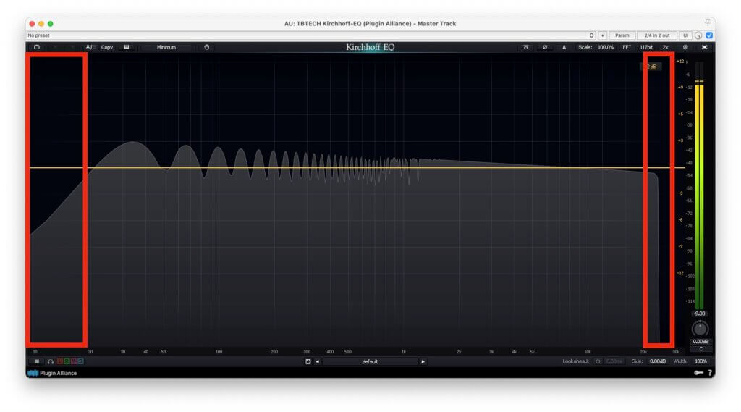The image size is (741, 412).
Task: Switch to the Param view
Action: (x=622, y=35)
